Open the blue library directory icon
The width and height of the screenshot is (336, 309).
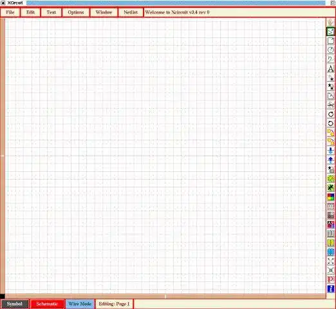click(331, 252)
